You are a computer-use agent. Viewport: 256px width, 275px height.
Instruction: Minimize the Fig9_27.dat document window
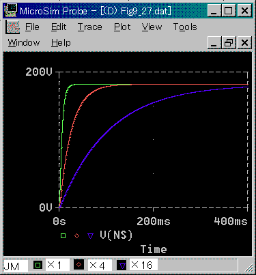(x=214, y=42)
